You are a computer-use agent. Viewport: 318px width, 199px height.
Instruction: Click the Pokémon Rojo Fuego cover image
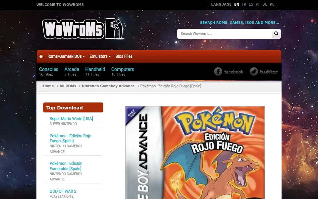coord(195,153)
